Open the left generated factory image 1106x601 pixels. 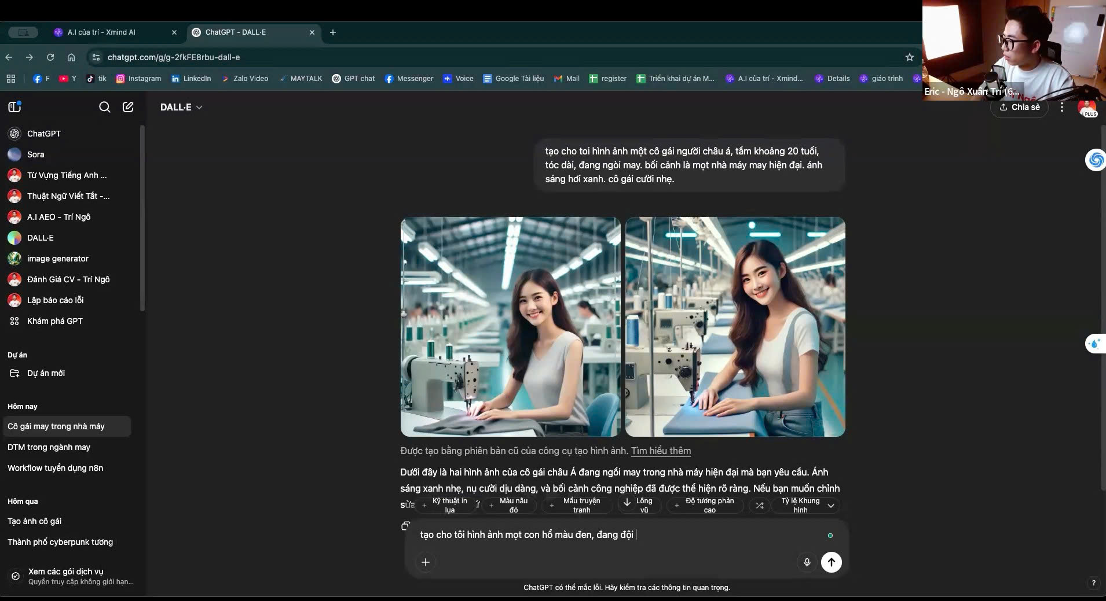coord(510,327)
